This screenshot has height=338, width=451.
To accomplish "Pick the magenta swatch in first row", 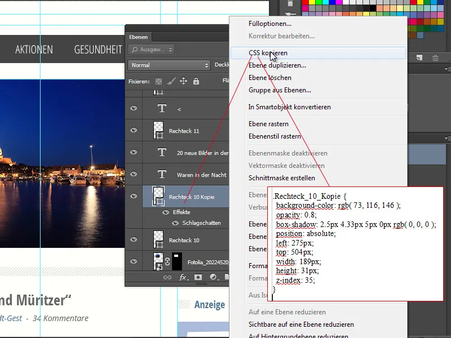I will pyautogui.click(x=339, y=2).
